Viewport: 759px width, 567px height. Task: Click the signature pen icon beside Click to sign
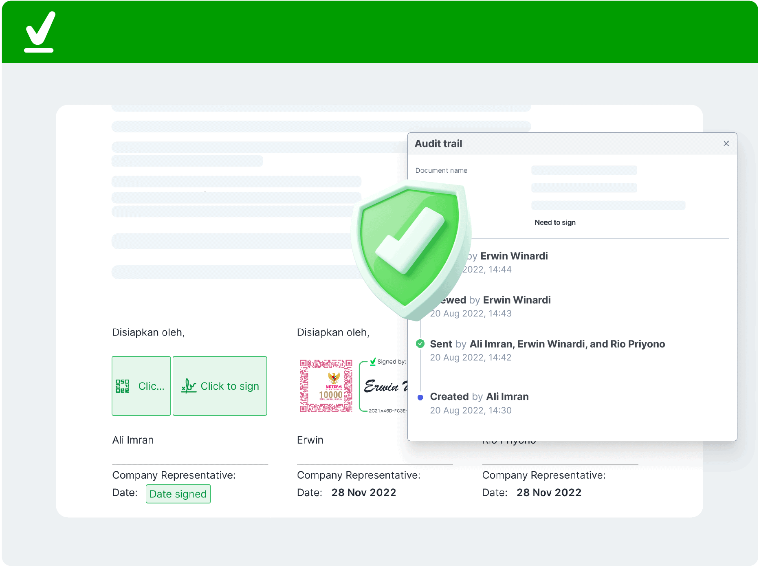[x=189, y=386]
